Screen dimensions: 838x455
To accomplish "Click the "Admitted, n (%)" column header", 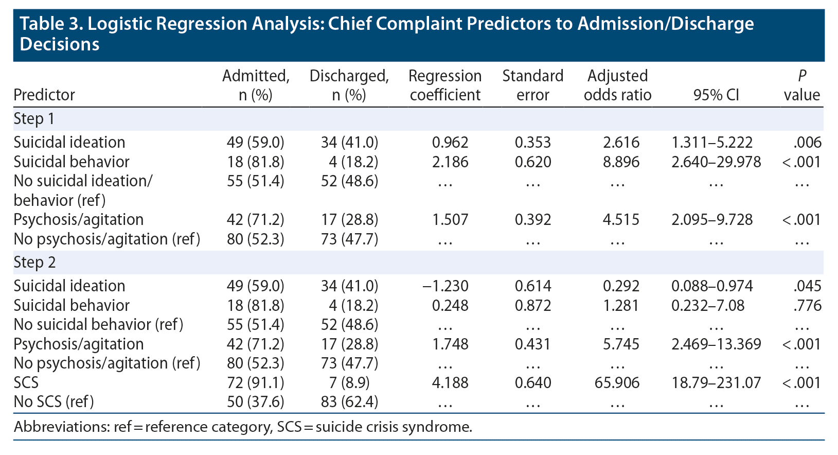I will 256,85.
